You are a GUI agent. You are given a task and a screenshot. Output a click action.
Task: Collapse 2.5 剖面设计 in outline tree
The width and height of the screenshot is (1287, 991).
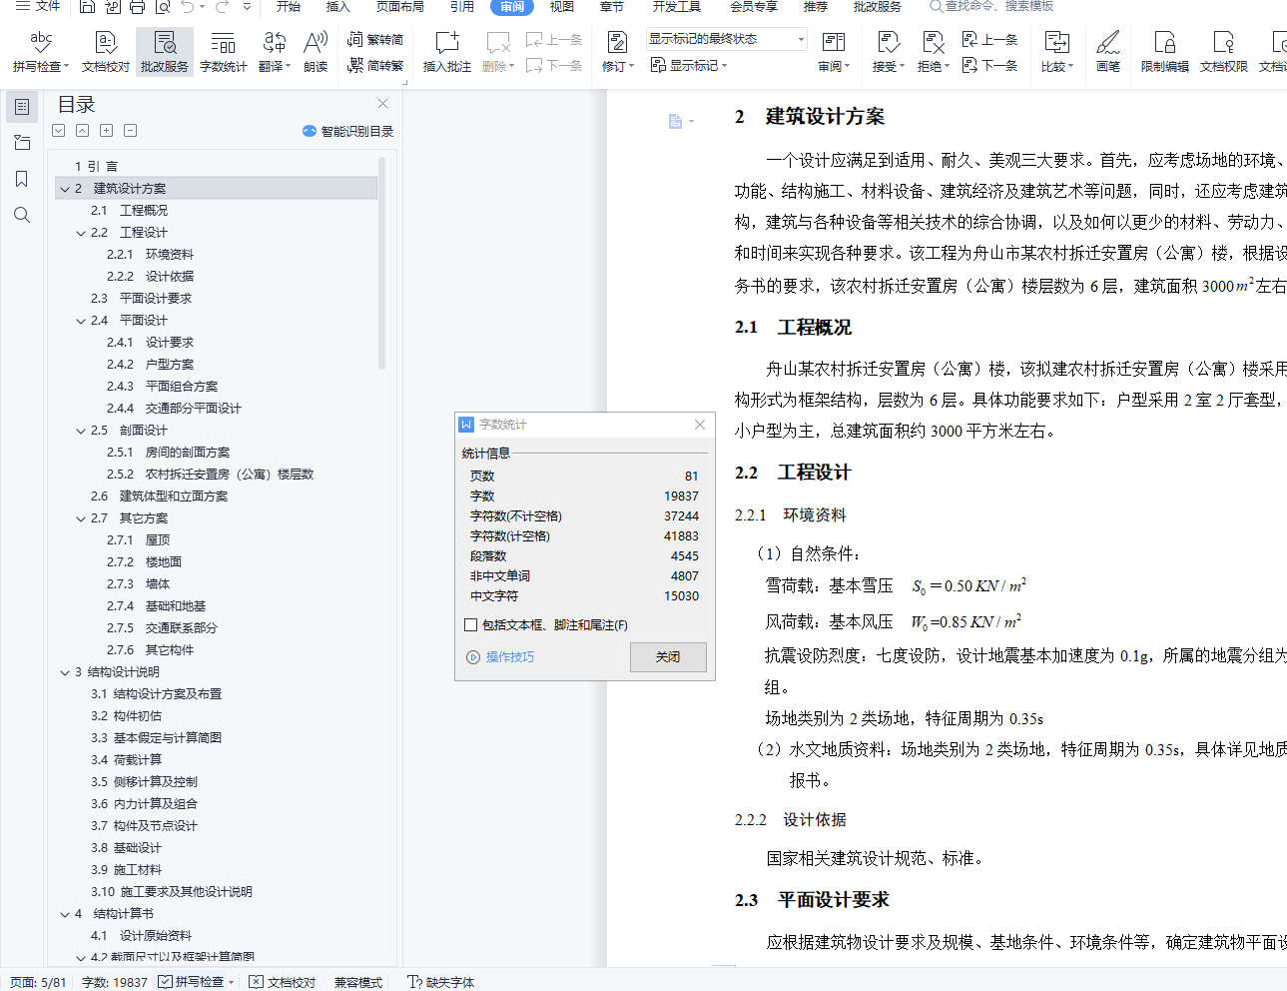click(82, 431)
